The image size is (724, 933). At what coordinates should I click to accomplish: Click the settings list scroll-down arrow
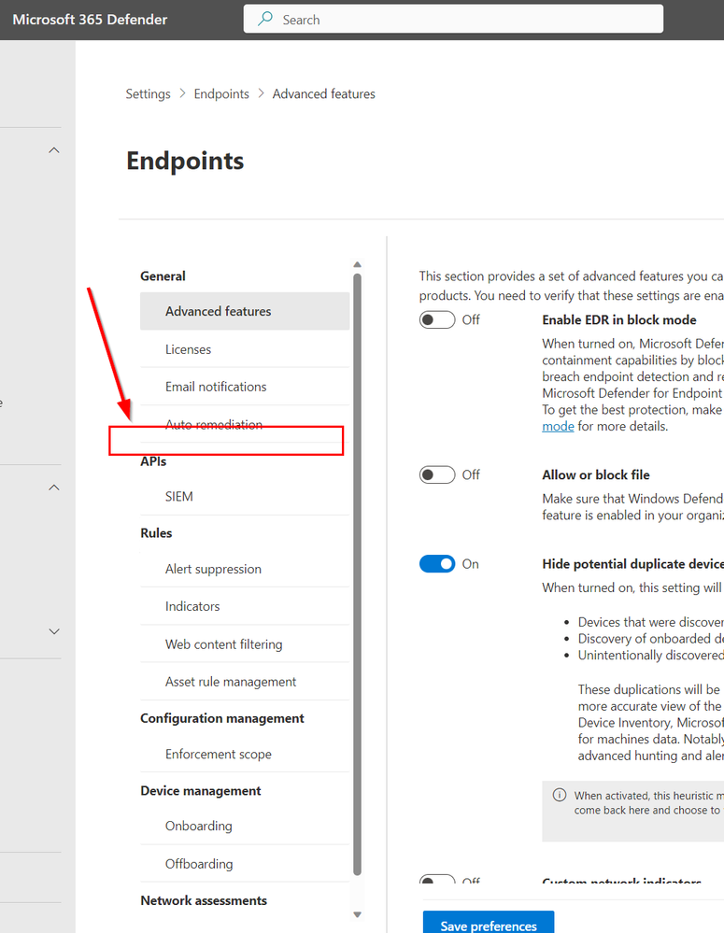click(357, 914)
